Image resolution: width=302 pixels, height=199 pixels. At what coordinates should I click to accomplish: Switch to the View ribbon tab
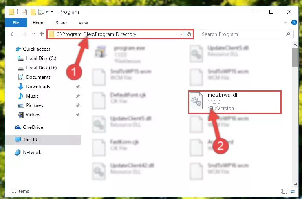click(x=83, y=23)
